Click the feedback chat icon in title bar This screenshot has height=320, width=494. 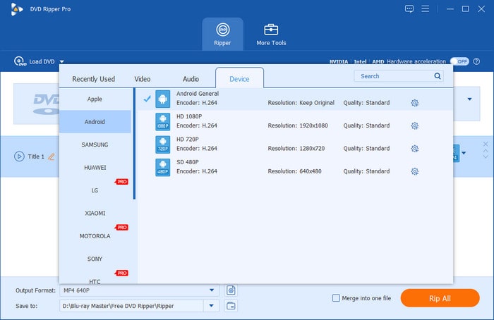[409, 9]
